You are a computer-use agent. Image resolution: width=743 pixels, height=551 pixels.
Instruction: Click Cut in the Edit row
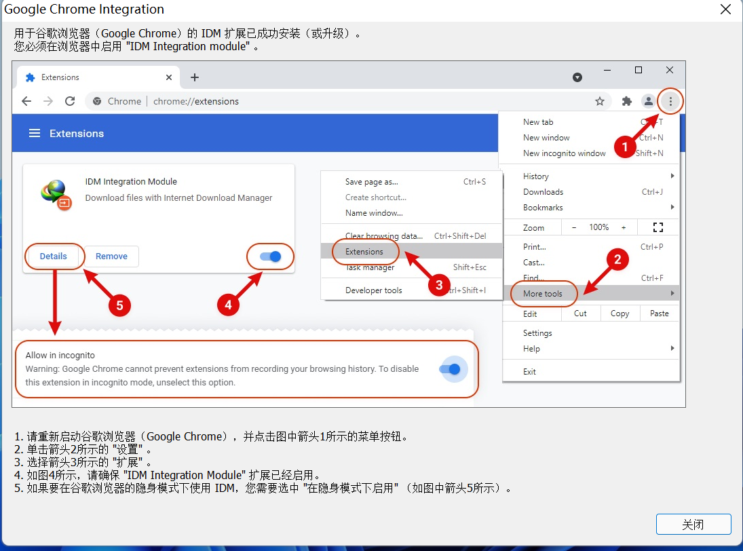pyautogui.click(x=580, y=313)
